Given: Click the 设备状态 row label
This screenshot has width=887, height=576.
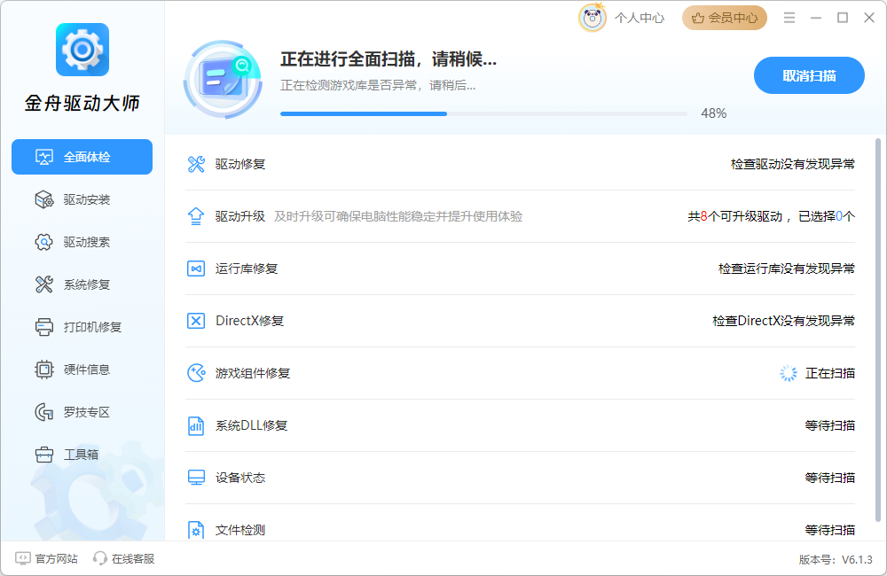Looking at the screenshot, I should [x=240, y=478].
